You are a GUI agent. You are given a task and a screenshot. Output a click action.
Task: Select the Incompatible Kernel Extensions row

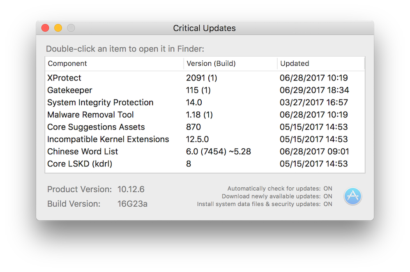205,139
